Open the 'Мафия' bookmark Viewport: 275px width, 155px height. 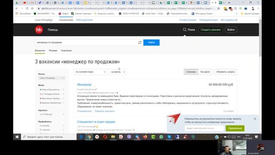coord(64,13)
